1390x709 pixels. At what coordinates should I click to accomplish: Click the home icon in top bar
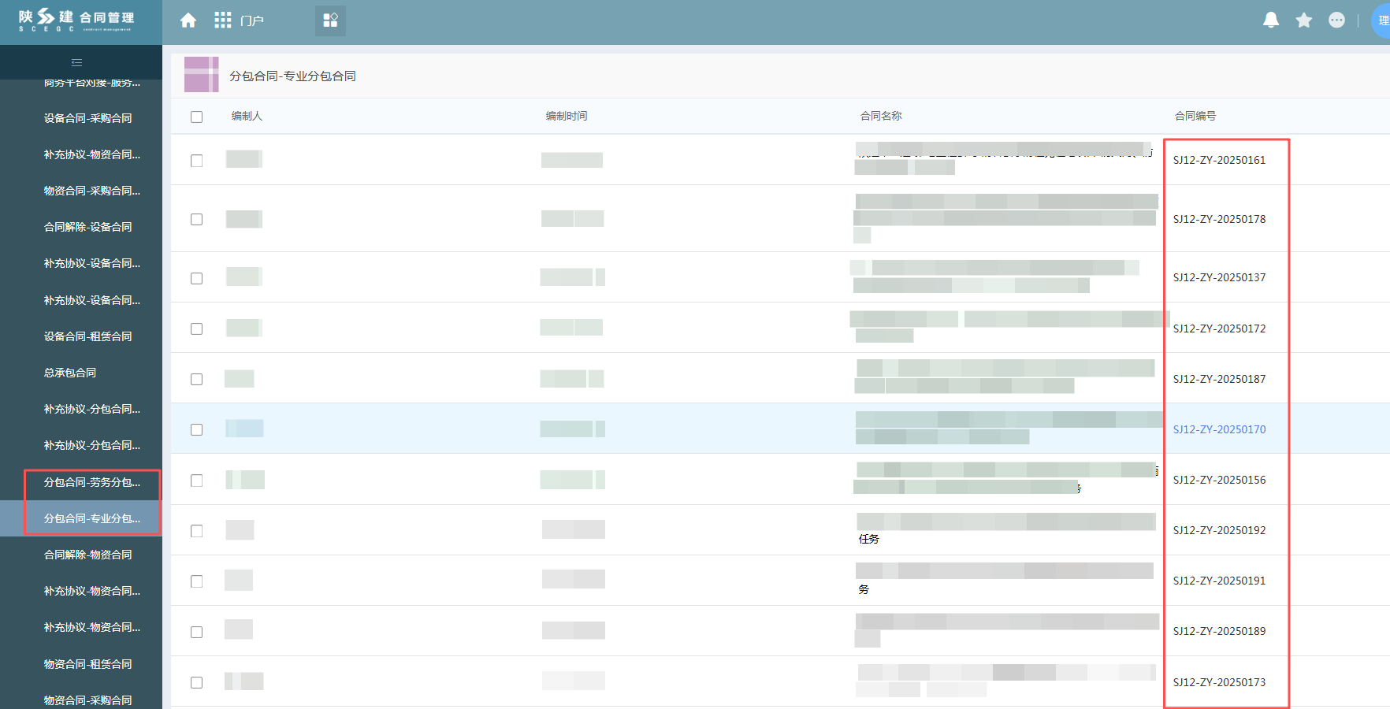[x=188, y=20]
